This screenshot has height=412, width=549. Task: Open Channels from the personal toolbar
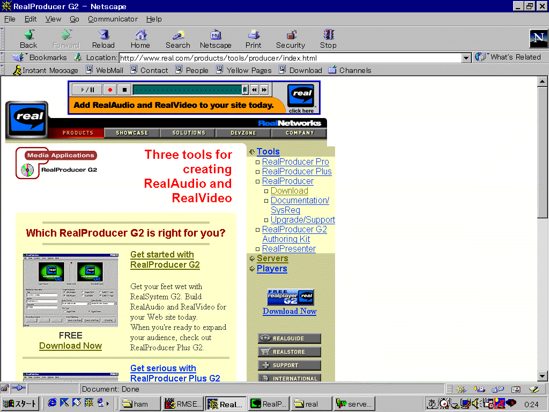click(350, 70)
